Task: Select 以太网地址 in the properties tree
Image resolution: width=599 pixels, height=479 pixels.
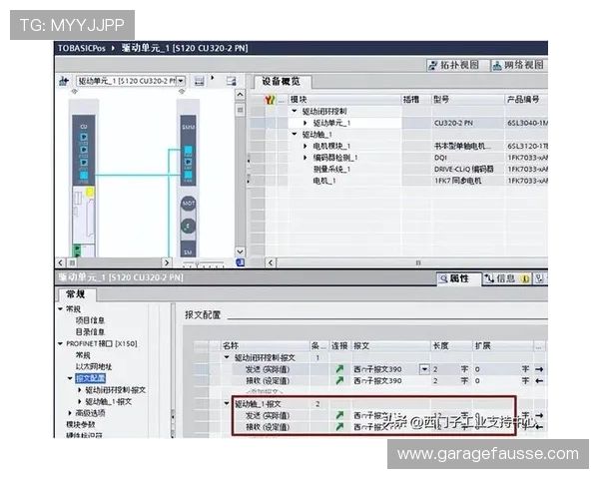Action: 94,366
